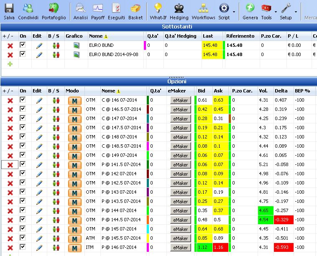Open the Basket tool
The image size is (317, 256).
pyautogui.click(x=135, y=12)
